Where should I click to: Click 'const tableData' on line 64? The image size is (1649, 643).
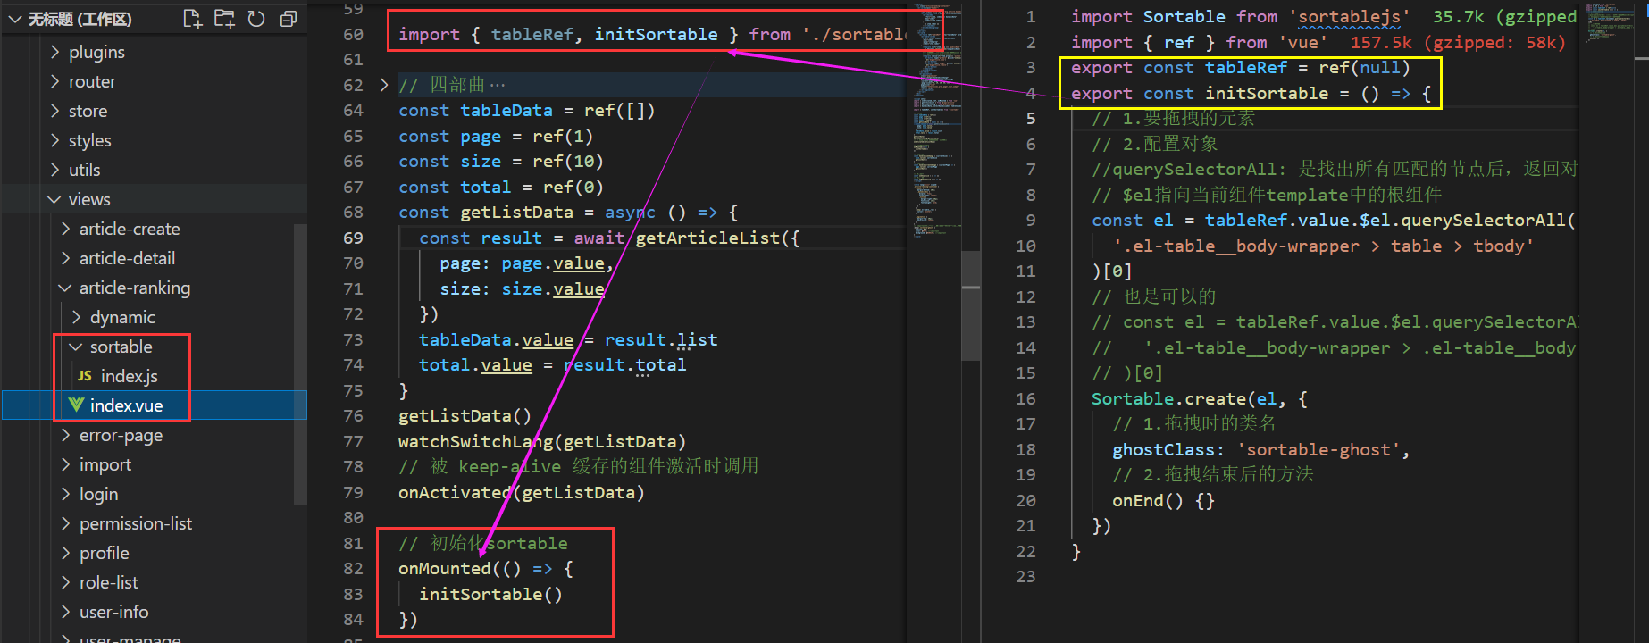[475, 111]
